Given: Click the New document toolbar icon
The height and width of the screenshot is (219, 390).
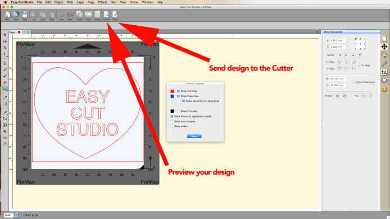Looking at the screenshot, I should click(7, 15).
